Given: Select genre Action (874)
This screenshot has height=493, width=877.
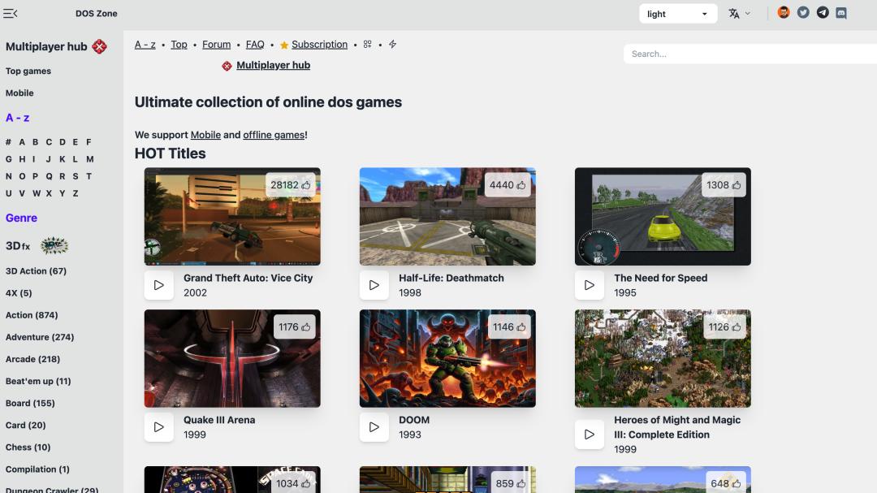Looking at the screenshot, I should pos(32,315).
